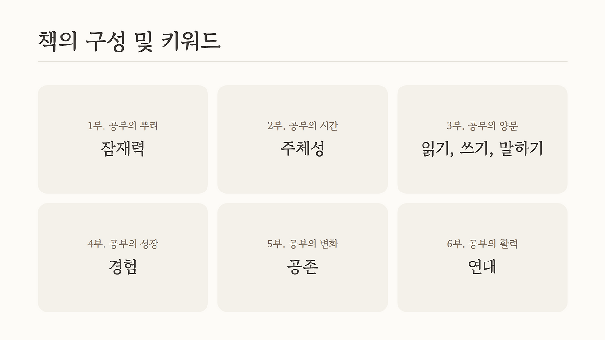Select the keyword 주체성
Screen dimensions: 605x340
point(302,148)
